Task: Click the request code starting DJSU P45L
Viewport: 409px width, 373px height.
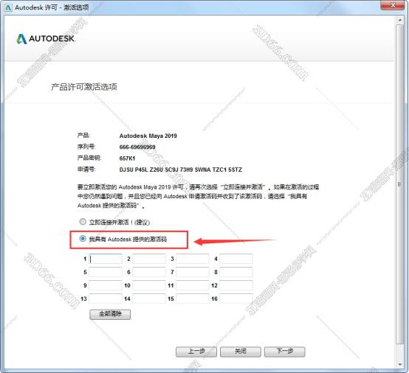Action: pyautogui.click(x=181, y=170)
